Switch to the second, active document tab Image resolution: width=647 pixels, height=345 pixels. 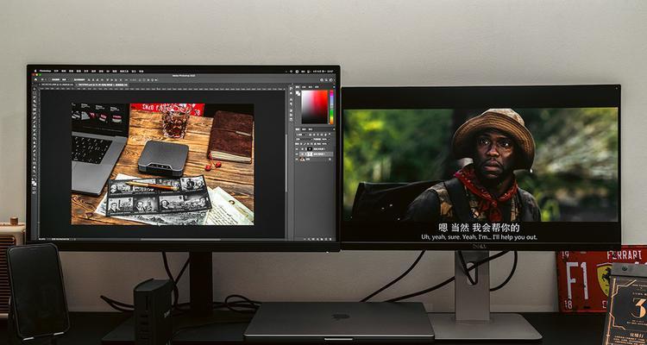[x=102, y=85]
